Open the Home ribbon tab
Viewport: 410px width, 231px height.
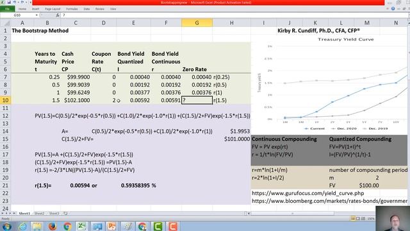(22, 9)
